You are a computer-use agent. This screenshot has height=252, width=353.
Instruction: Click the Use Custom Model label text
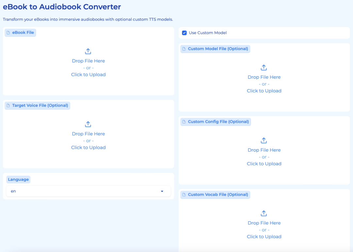208,33
